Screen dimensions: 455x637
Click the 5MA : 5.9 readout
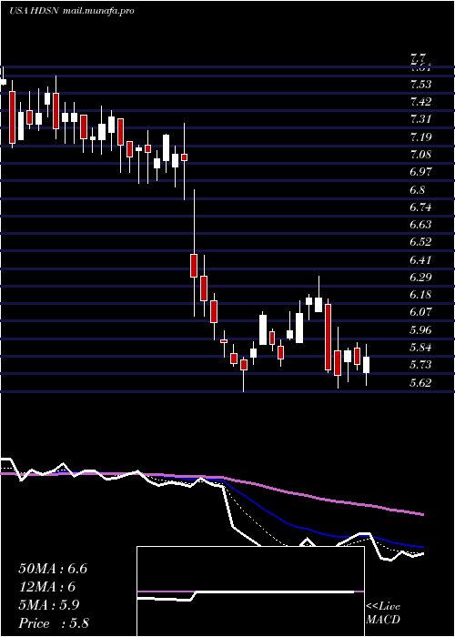click(49, 605)
